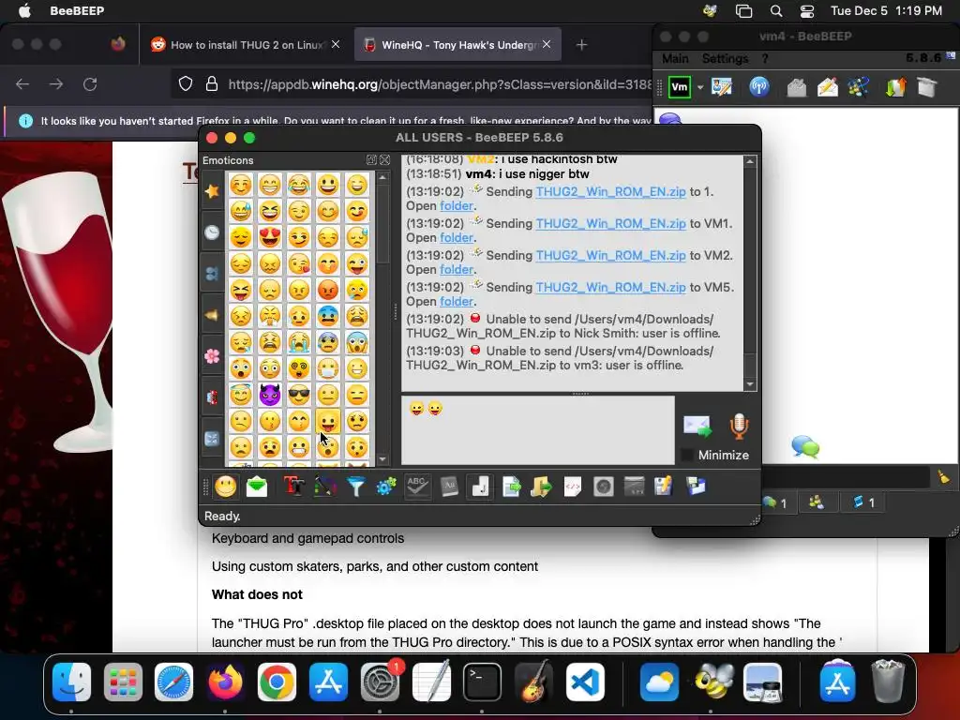Open Spotlight search in menu bar
The height and width of the screenshot is (720, 960).
pos(775,10)
